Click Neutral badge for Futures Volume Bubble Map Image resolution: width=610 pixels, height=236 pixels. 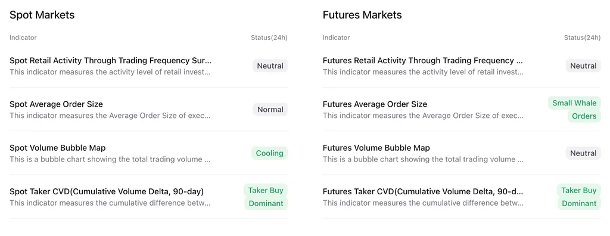point(583,153)
